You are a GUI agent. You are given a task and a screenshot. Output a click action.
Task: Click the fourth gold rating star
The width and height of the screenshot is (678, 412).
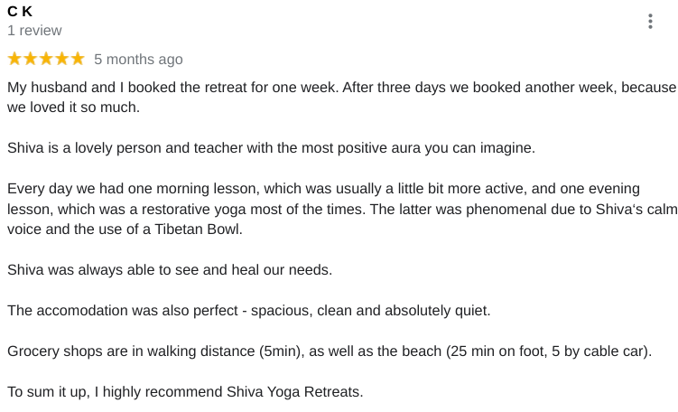click(x=61, y=59)
